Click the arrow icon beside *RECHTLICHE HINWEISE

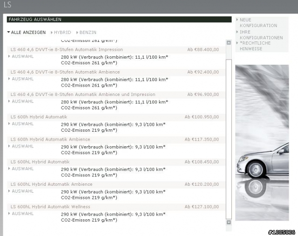(237, 43)
